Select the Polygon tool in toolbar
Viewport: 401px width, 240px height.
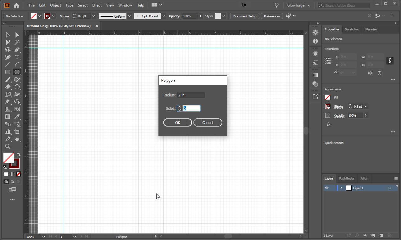pyautogui.click(x=17, y=72)
